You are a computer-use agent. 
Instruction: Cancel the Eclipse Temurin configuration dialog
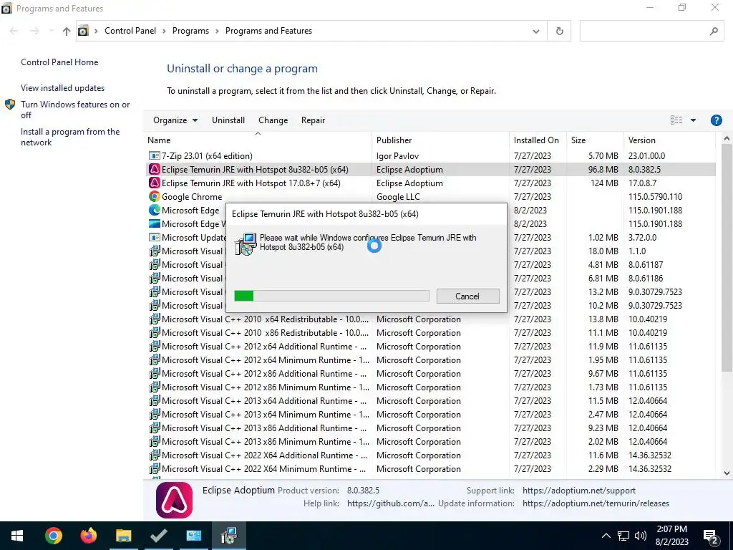467,296
